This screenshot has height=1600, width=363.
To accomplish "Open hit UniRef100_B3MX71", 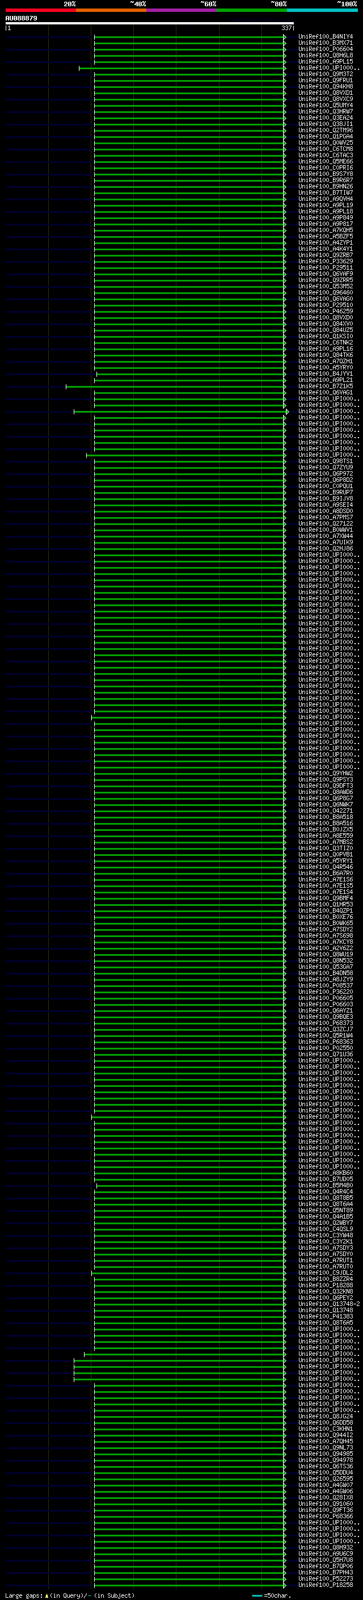I will pos(326,43).
